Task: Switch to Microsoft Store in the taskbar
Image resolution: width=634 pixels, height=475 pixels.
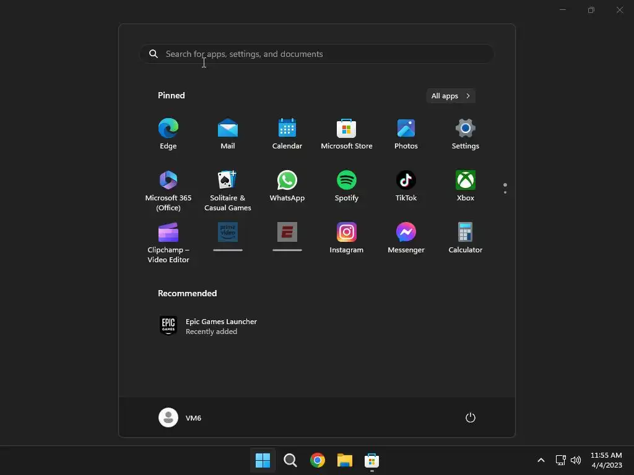Action: click(371, 460)
